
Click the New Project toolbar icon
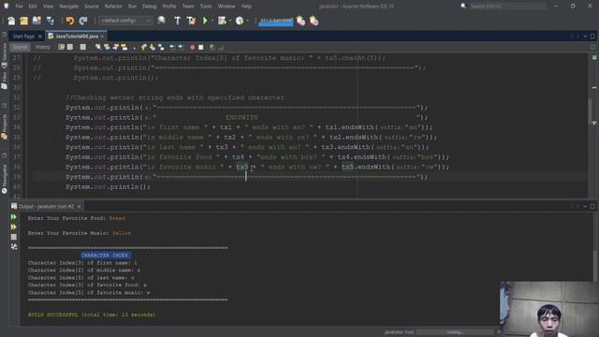pyautogui.click(x=24, y=21)
